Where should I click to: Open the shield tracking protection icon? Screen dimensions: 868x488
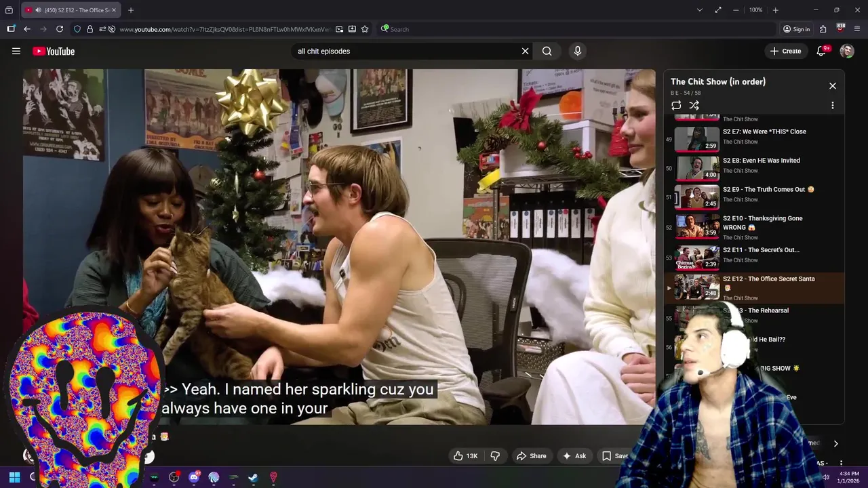pos(77,29)
